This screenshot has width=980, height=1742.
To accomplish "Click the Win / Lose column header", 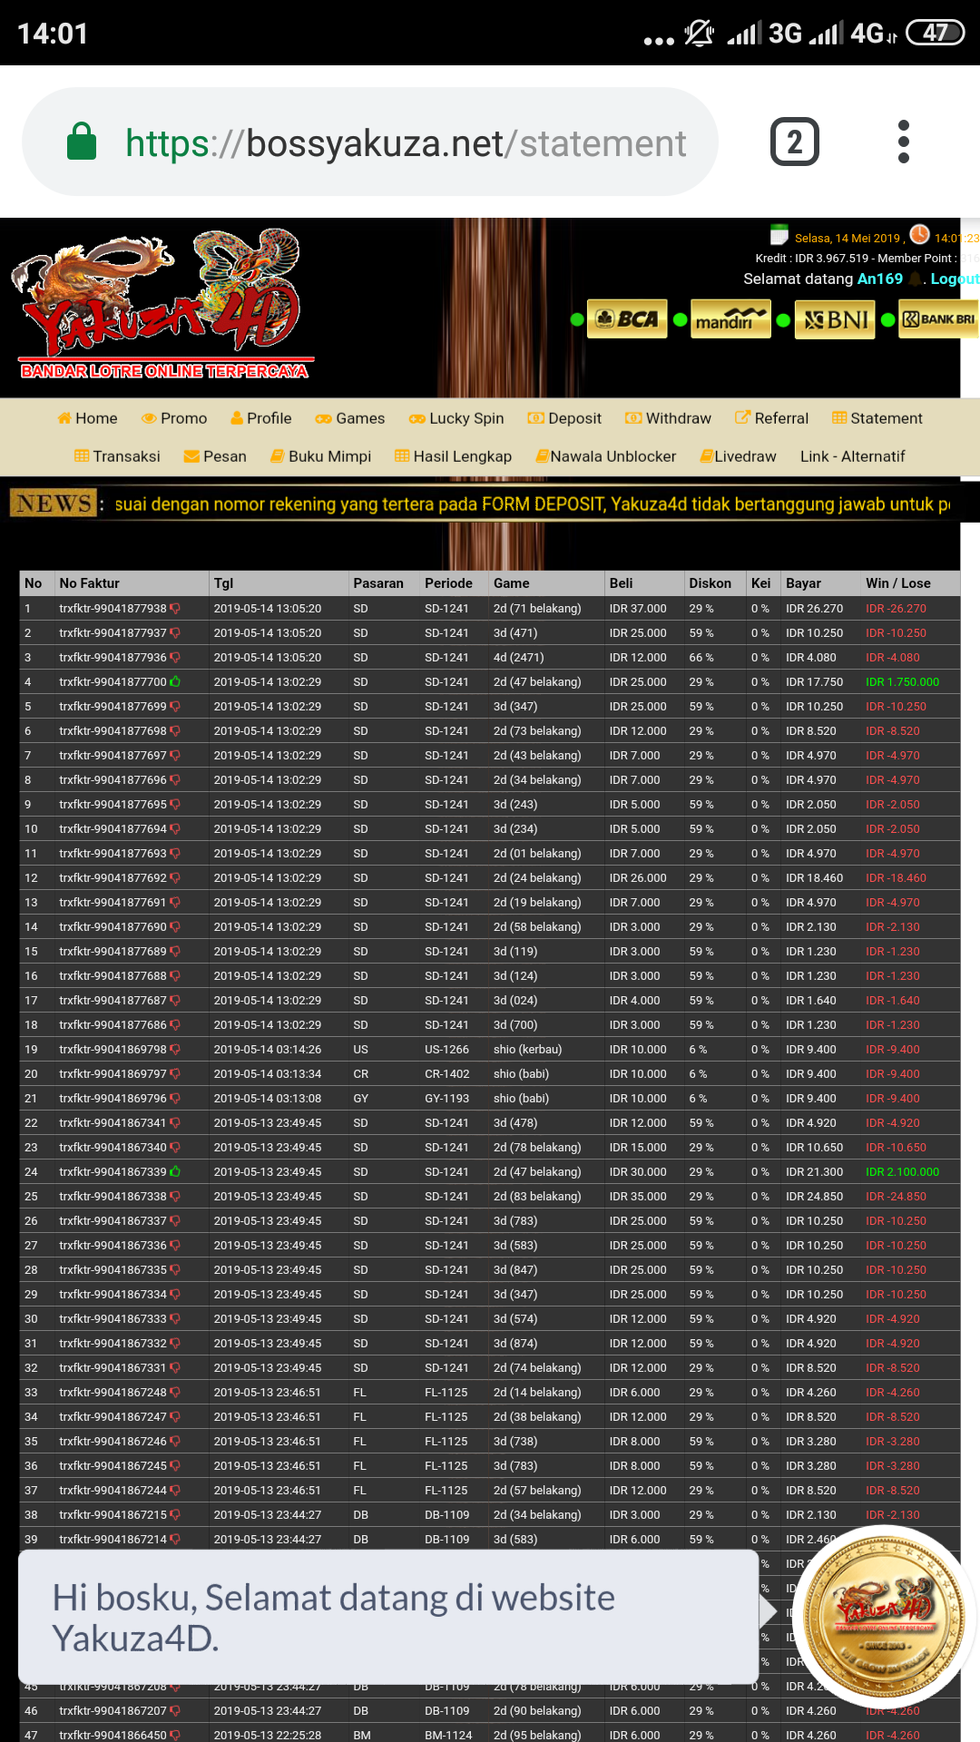I will (897, 583).
